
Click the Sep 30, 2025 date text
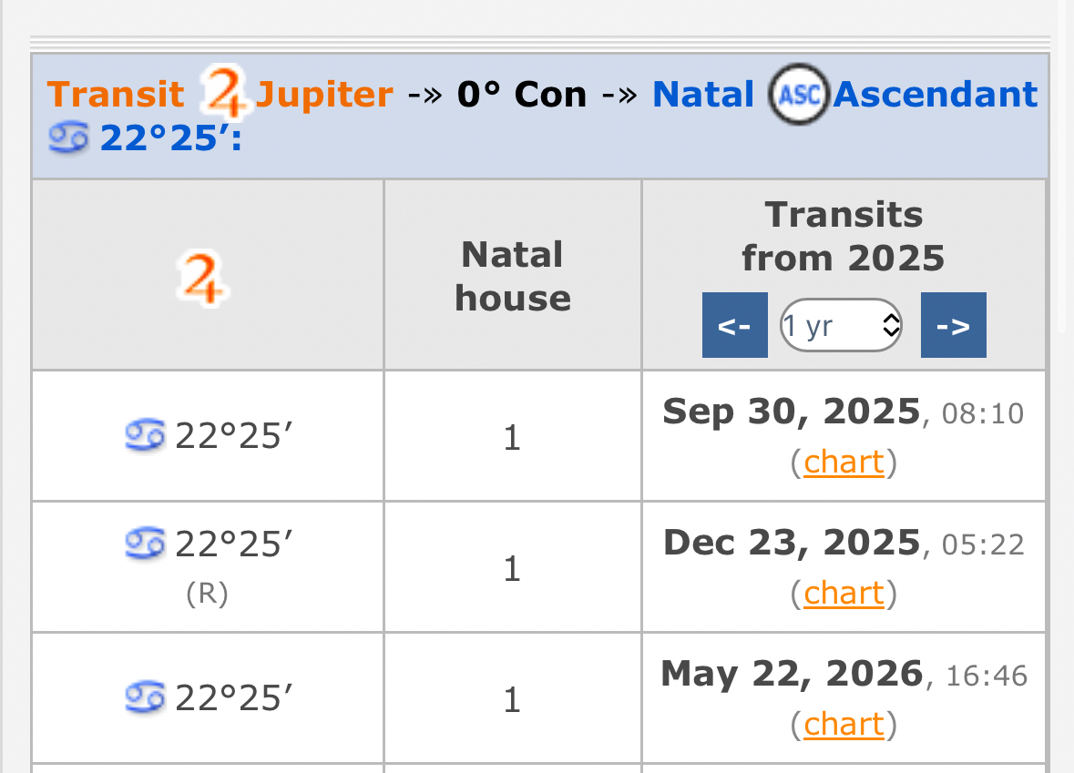coord(791,412)
